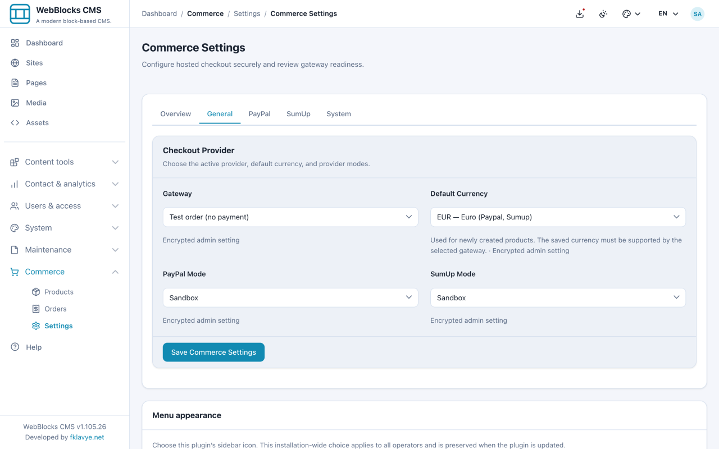
Task: Open the SumUp Mode dropdown
Action: 558,298
